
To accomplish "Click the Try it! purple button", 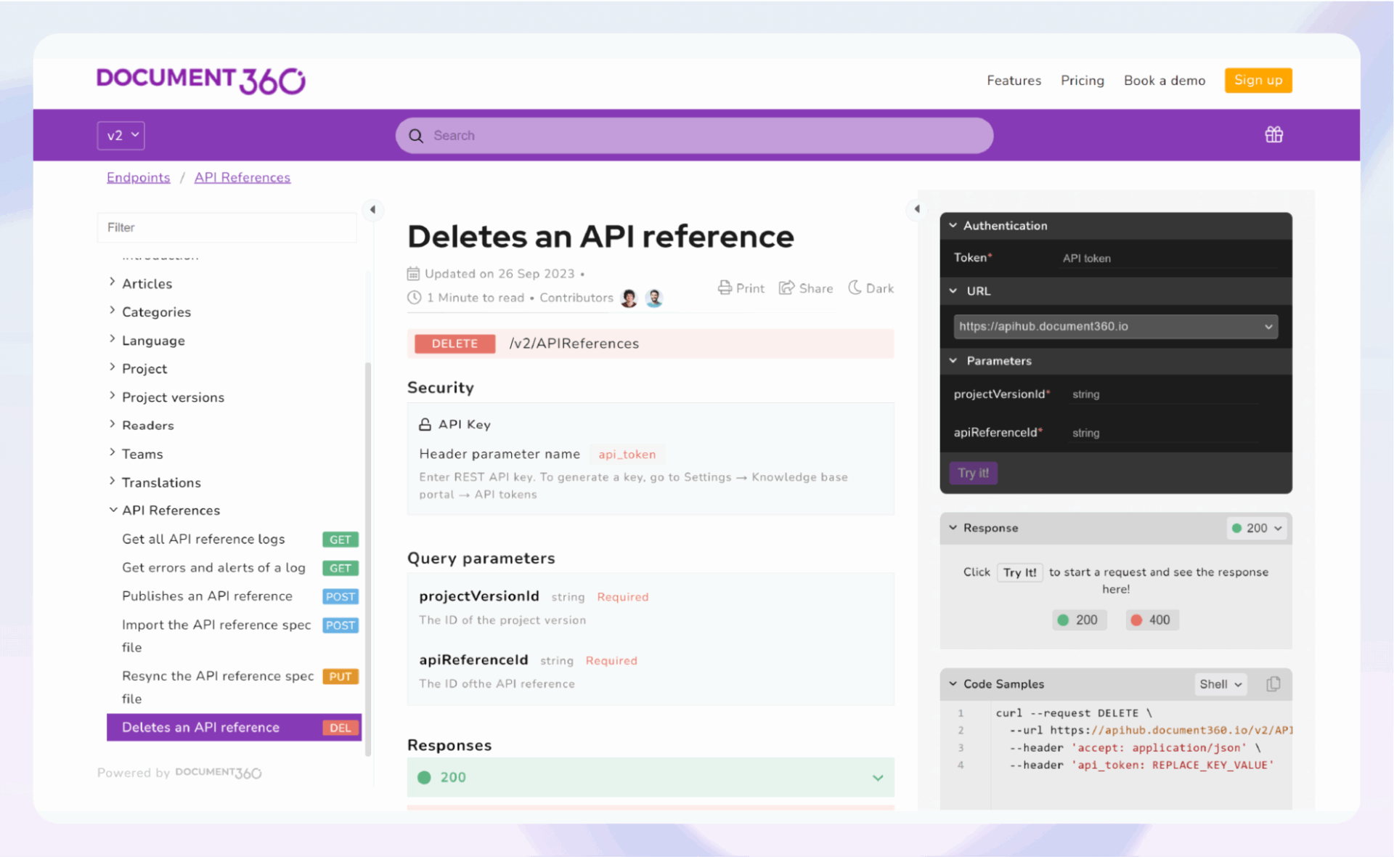I will (x=973, y=473).
